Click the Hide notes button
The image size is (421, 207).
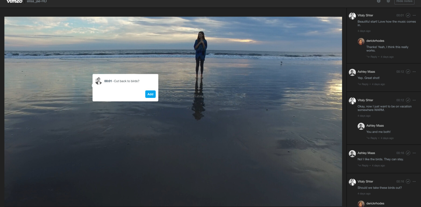tap(404, 1)
